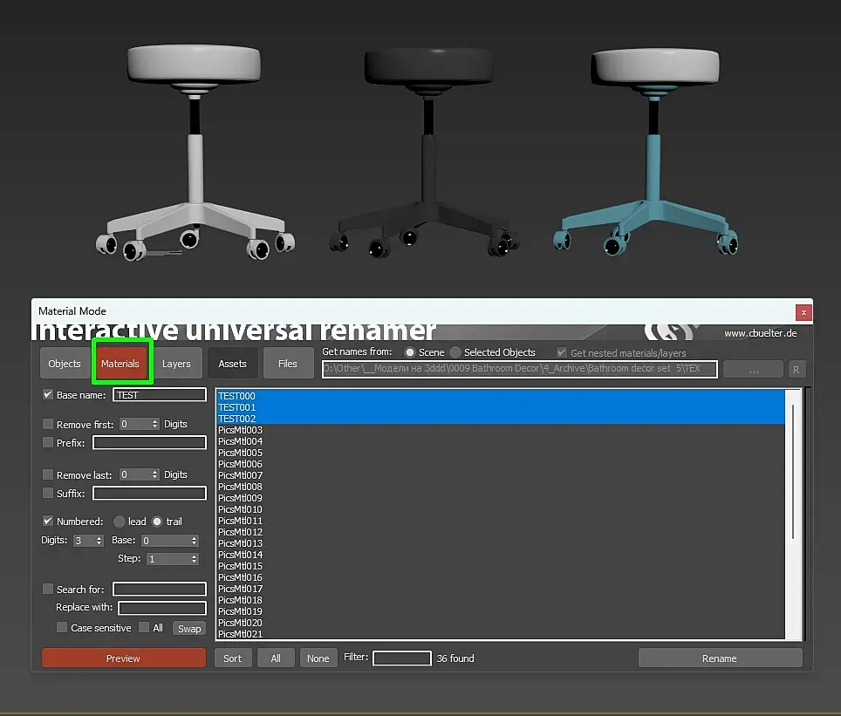Screen dimensions: 841x716
Task: Adjust the Remove first digits spinner
Action: pyautogui.click(x=155, y=424)
